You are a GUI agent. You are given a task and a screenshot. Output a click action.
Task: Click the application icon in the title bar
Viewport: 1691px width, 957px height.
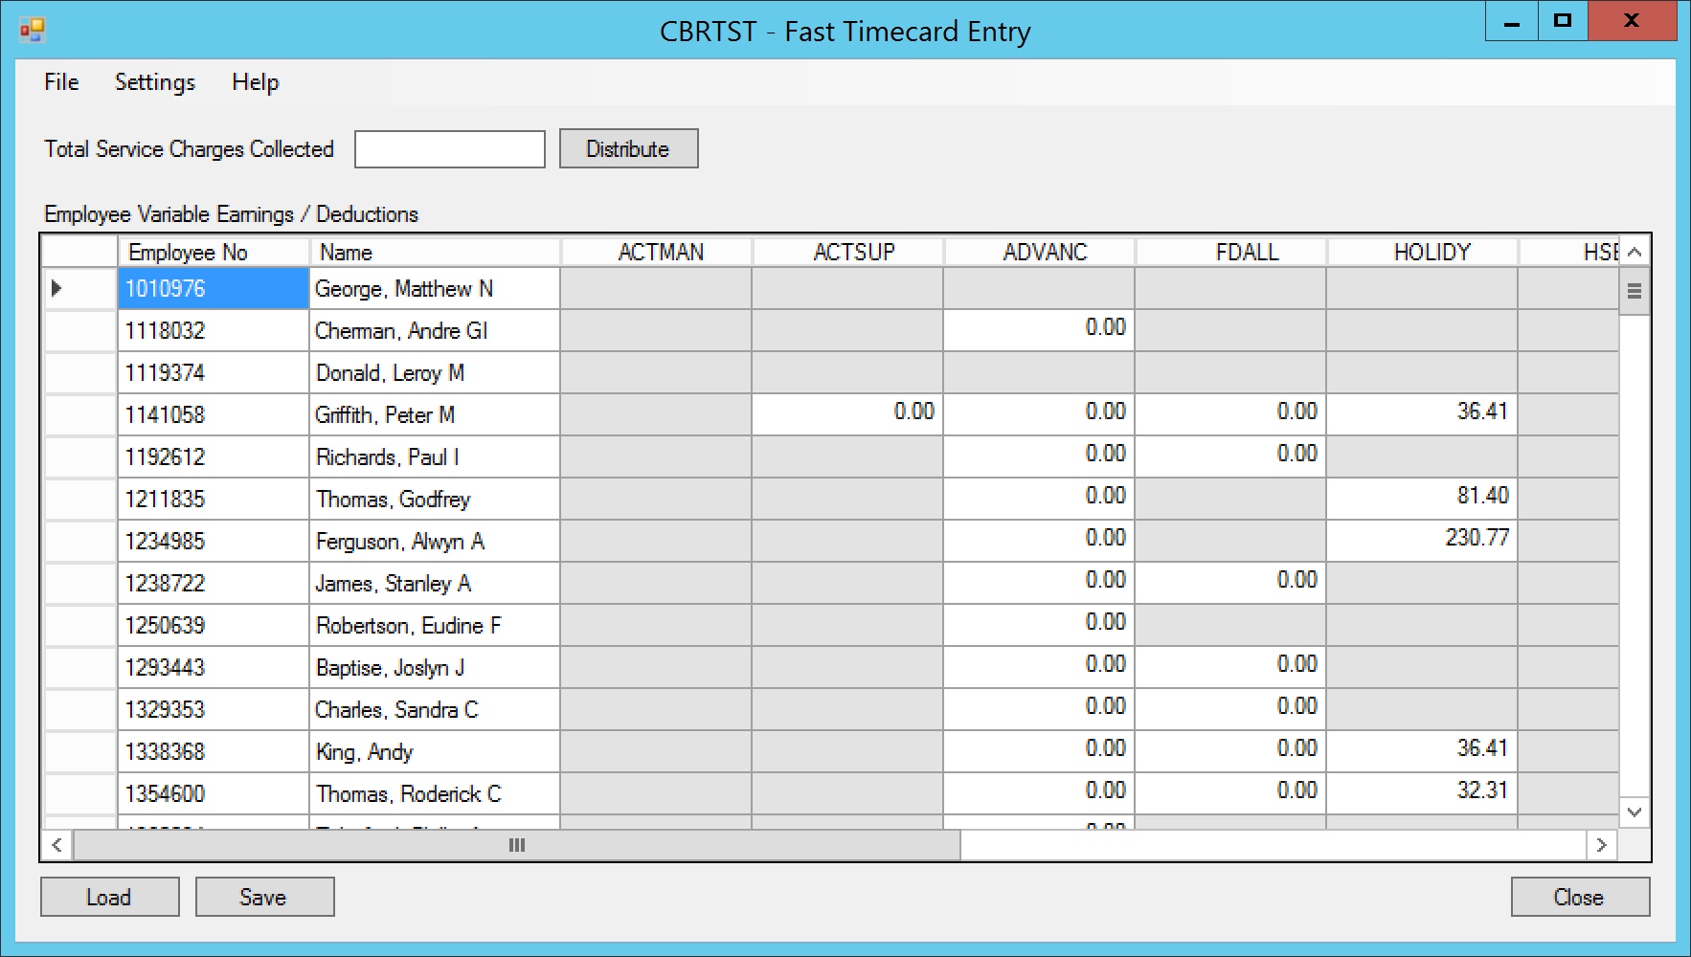tap(32, 31)
